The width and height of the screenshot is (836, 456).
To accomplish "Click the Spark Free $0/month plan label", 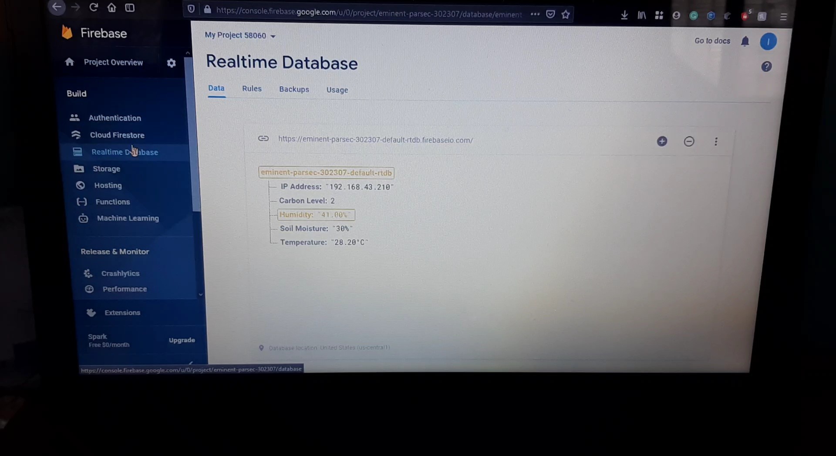I will [109, 340].
